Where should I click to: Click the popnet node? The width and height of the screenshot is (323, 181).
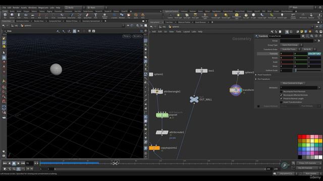click(x=162, y=115)
